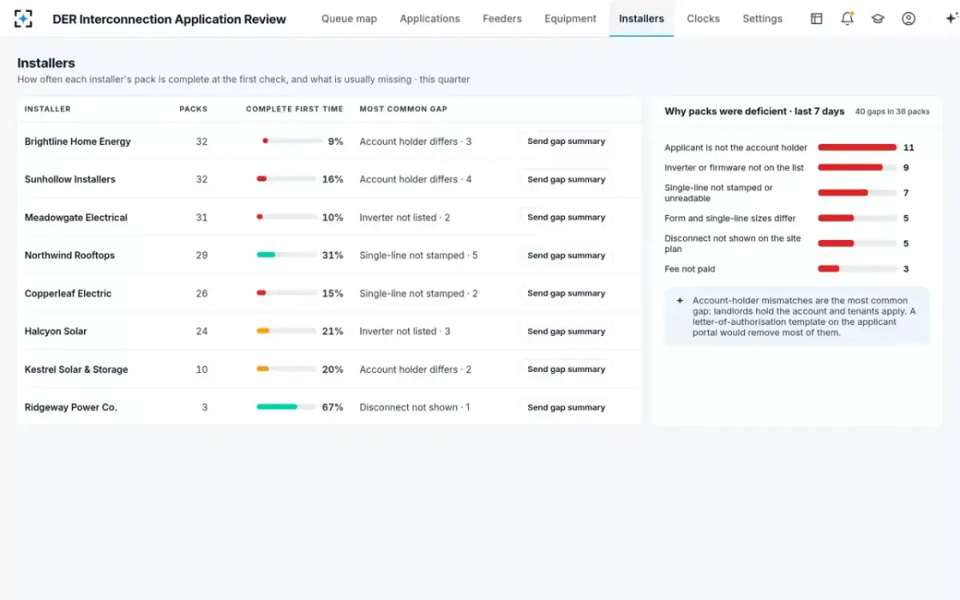This screenshot has width=960, height=600.
Task: Select the Kestrel Solar & Storage name
Action: pos(76,370)
